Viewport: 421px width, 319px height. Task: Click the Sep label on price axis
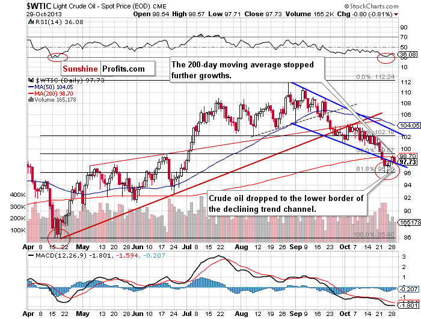click(296, 247)
